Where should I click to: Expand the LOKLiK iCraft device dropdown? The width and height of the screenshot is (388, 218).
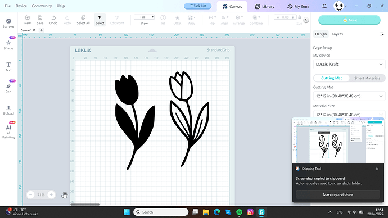tap(349, 64)
